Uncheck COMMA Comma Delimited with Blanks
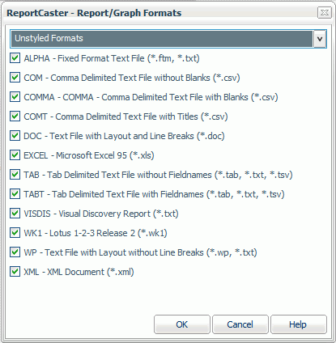Image resolution: width=336 pixels, height=343 pixels. coord(15,97)
